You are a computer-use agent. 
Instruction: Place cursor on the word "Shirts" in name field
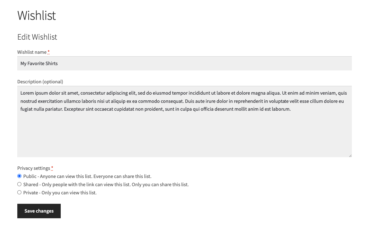[51, 64]
